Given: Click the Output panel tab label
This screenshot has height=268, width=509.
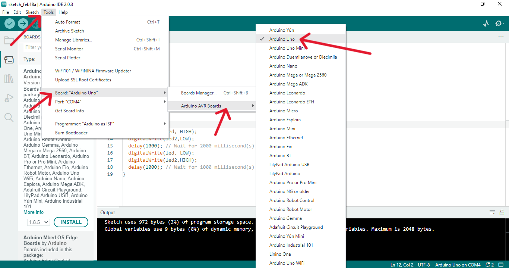Looking at the screenshot, I should point(108,212).
